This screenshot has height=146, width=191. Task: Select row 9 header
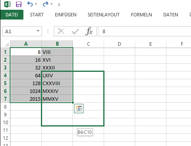click(x=5, y=114)
